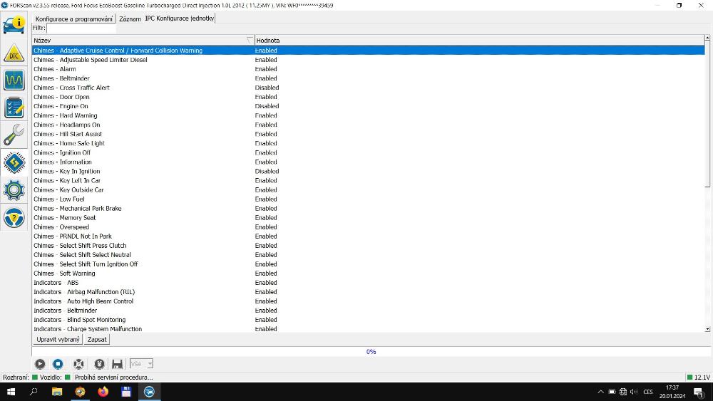Open Firefox from the Windows taskbar
The height and width of the screenshot is (401, 713).
coord(103,392)
